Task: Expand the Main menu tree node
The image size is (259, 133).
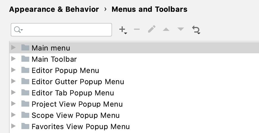Action: click(x=14, y=48)
